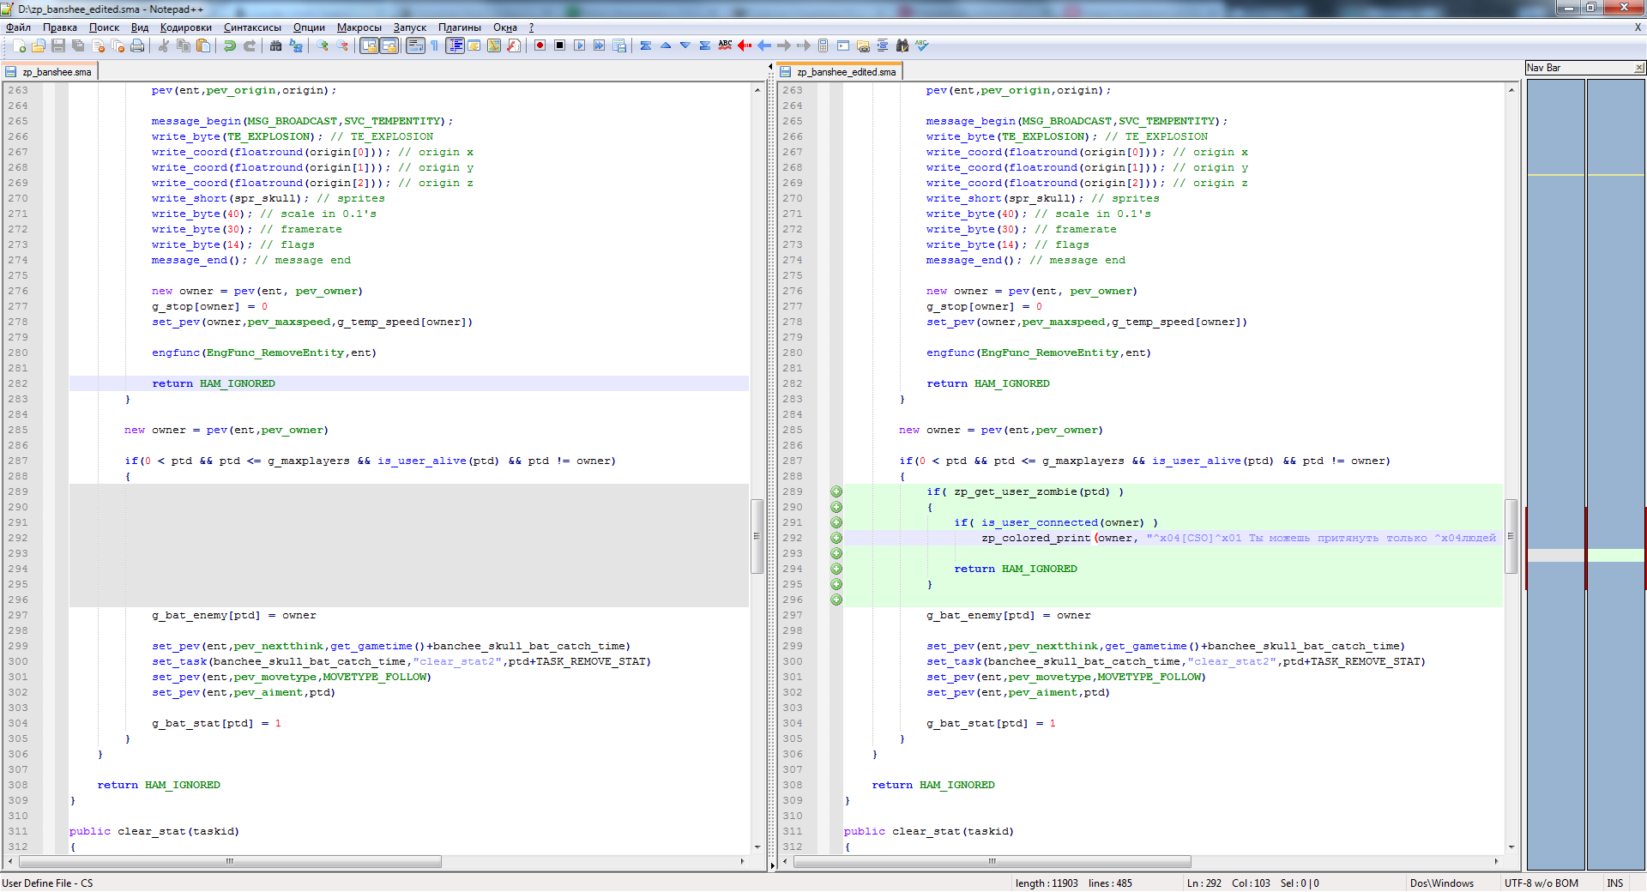The height and width of the screenshot is (892, 1647).
Task: Toggle the Function List panel icon
Action: tap(513, 45)
